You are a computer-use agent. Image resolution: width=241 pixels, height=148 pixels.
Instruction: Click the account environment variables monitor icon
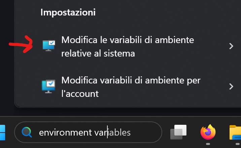[48, 86]
